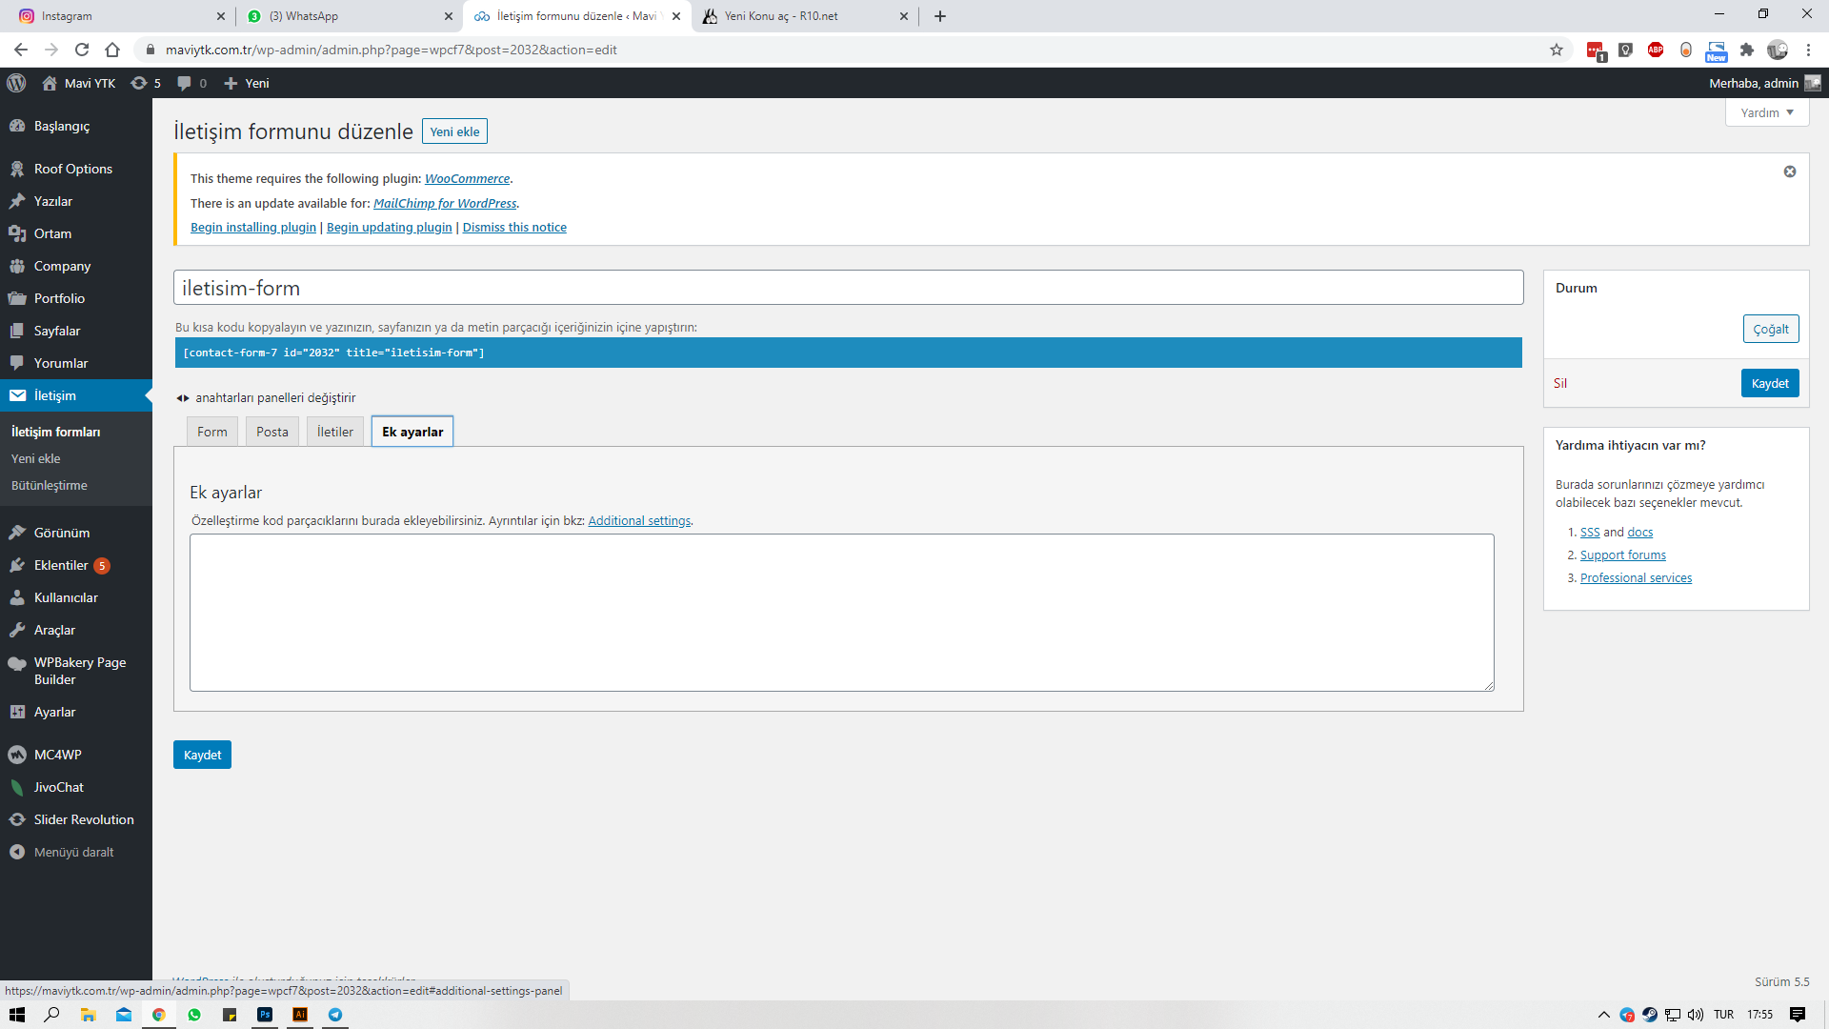1829x1029 pixels.
Task: Open Support forums link
Action: click(x=1622, y=555)
